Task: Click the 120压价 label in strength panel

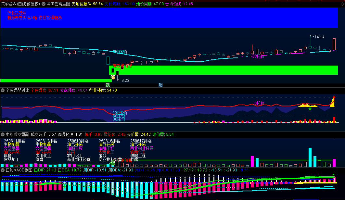Action: (120, 113)
